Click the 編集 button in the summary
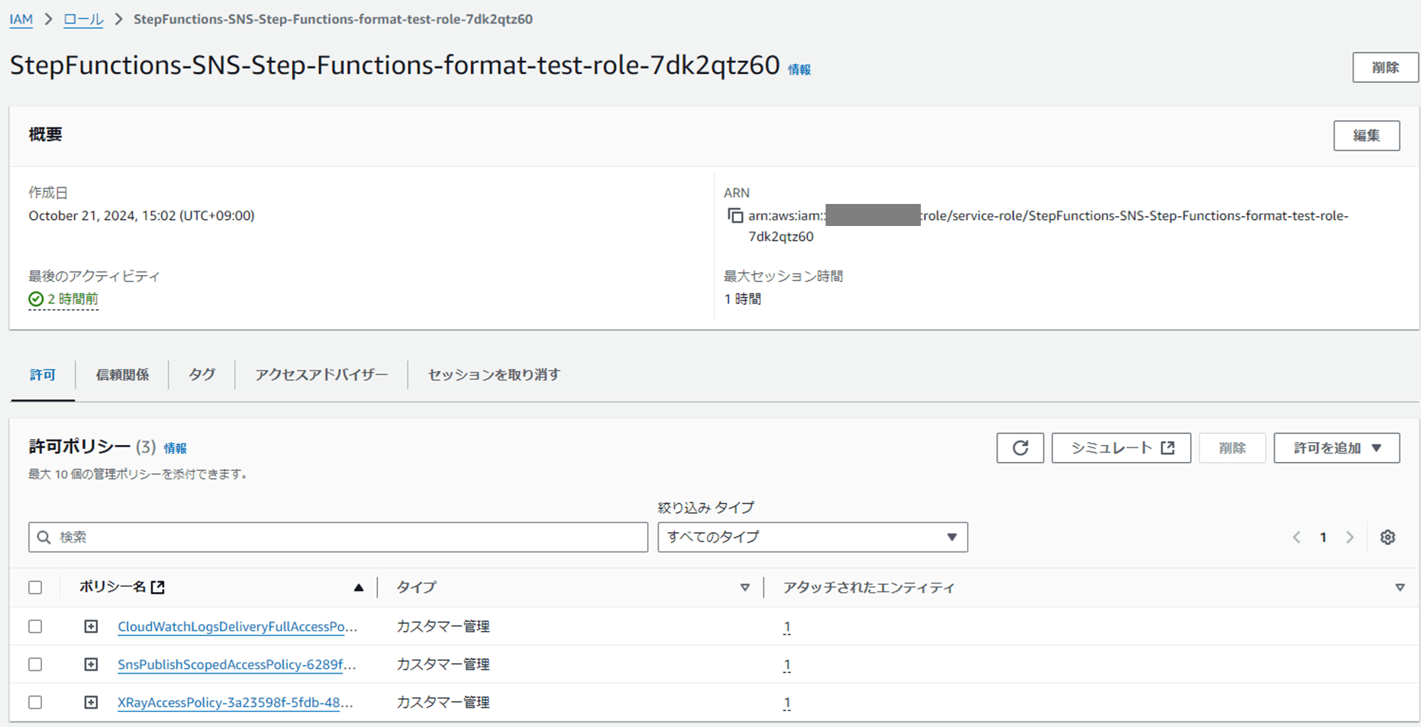This screenshot has width=1421, height=727. (1366, 136)
